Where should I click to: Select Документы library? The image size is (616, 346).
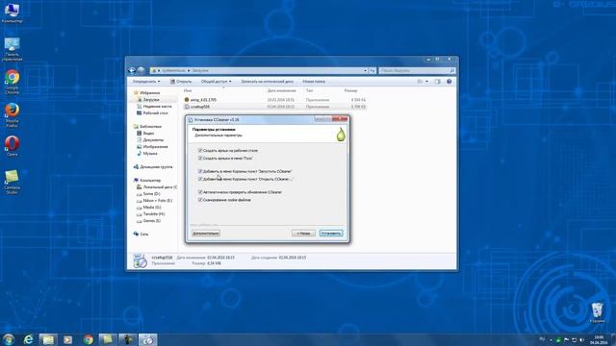pyautogui.click(x=150, y=140)
